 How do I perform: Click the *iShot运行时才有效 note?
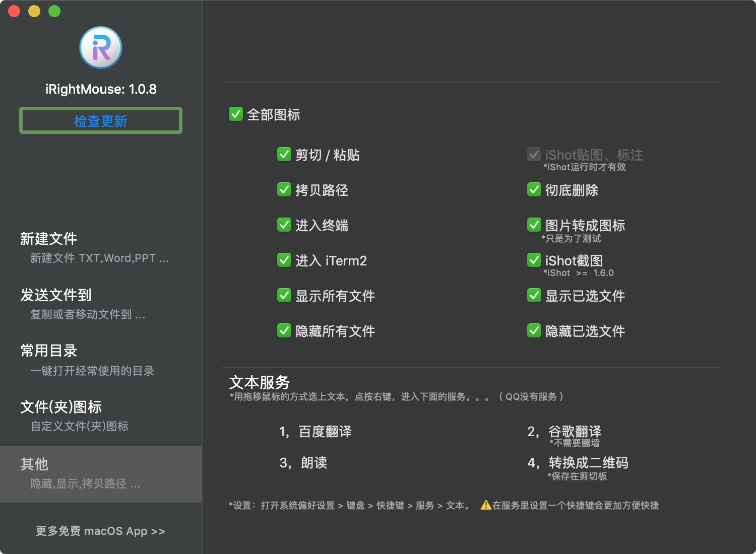click(x=585, y=167)
